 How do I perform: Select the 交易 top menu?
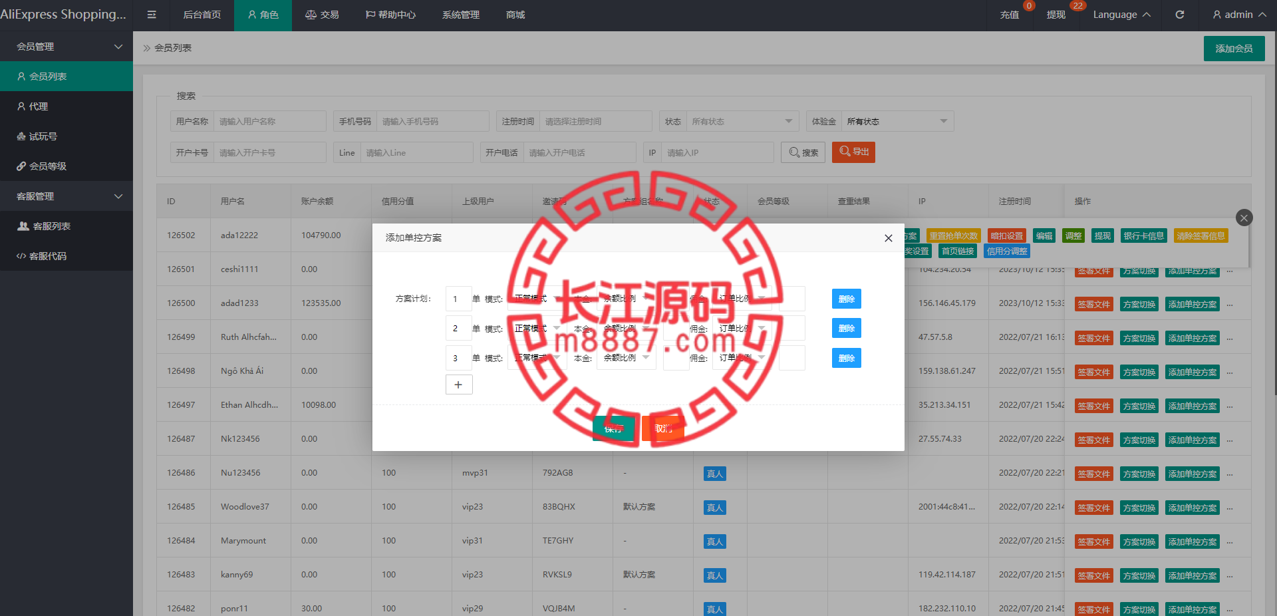[322, 15]
